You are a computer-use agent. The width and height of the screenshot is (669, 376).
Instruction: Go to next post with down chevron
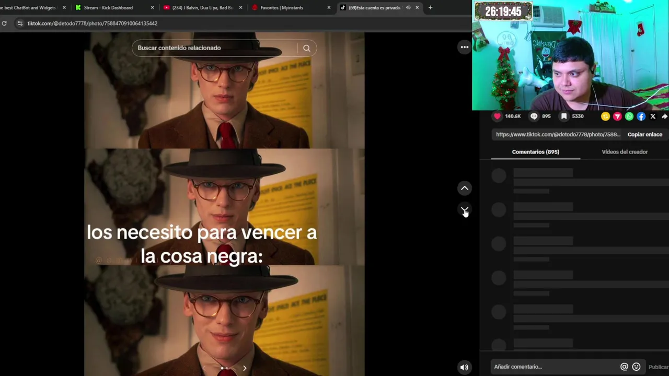(465, 209)
